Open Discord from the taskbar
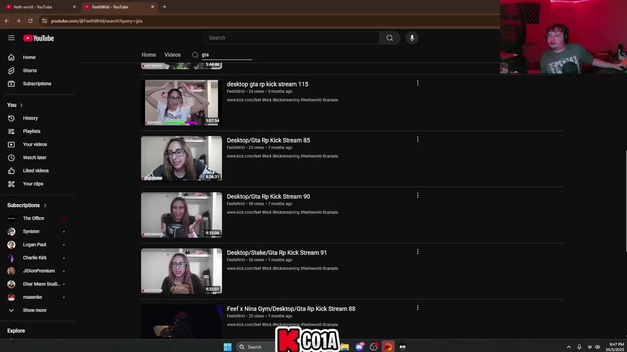Screen dimensions: 627x352 click(x=360, y=347)
